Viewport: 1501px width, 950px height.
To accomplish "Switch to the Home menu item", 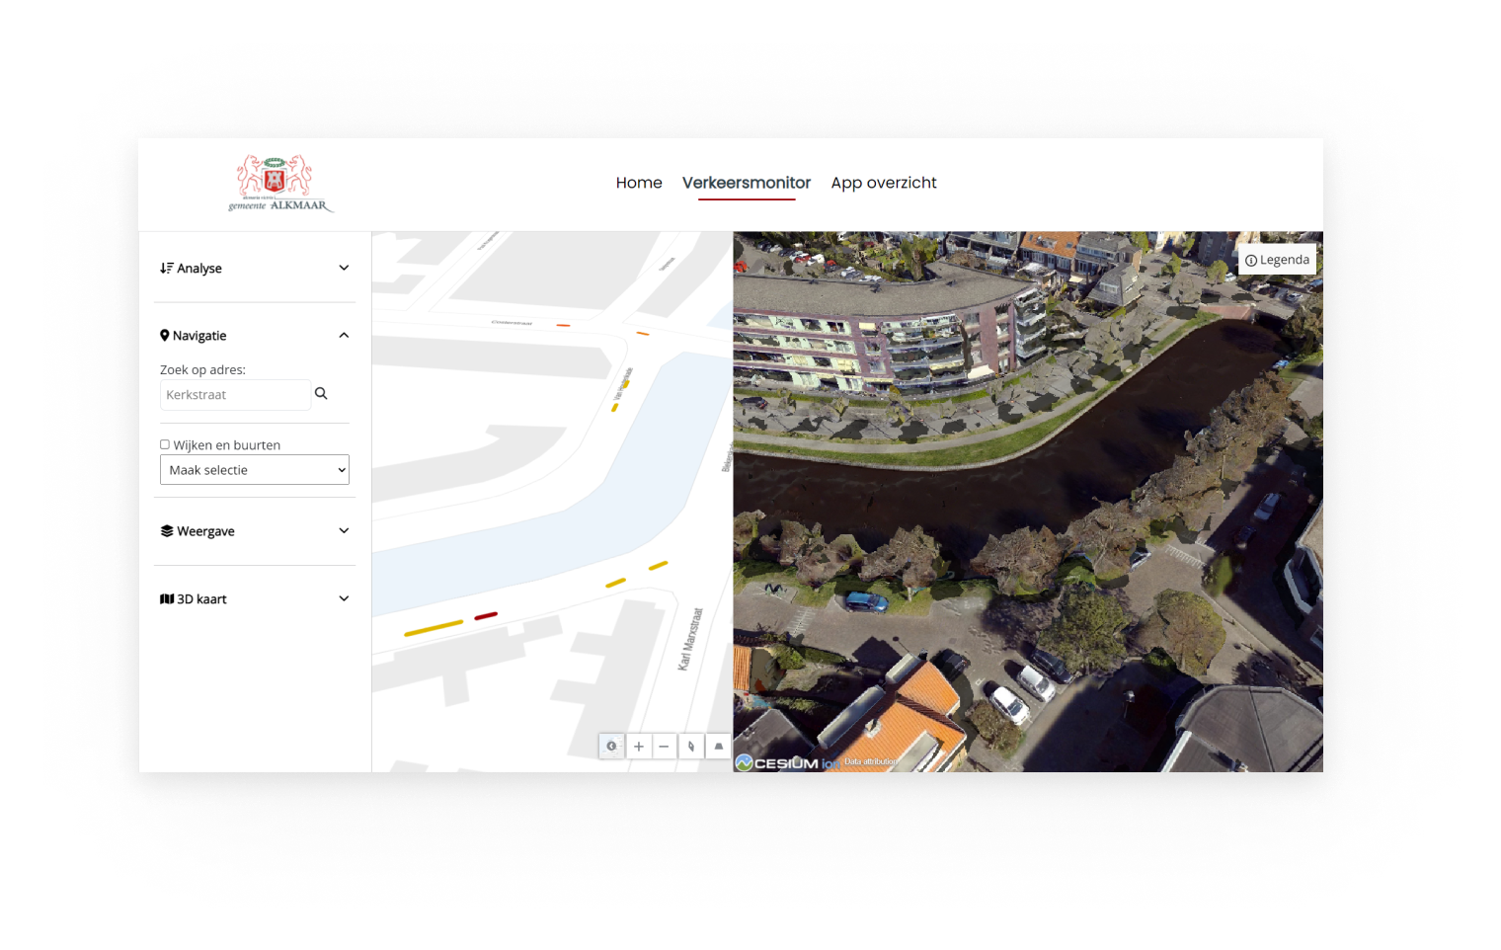I will (x=639, y=183).
